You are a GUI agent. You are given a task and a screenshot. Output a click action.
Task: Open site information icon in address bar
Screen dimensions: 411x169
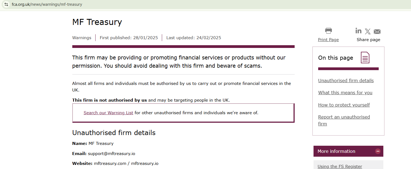coord(6,4)
